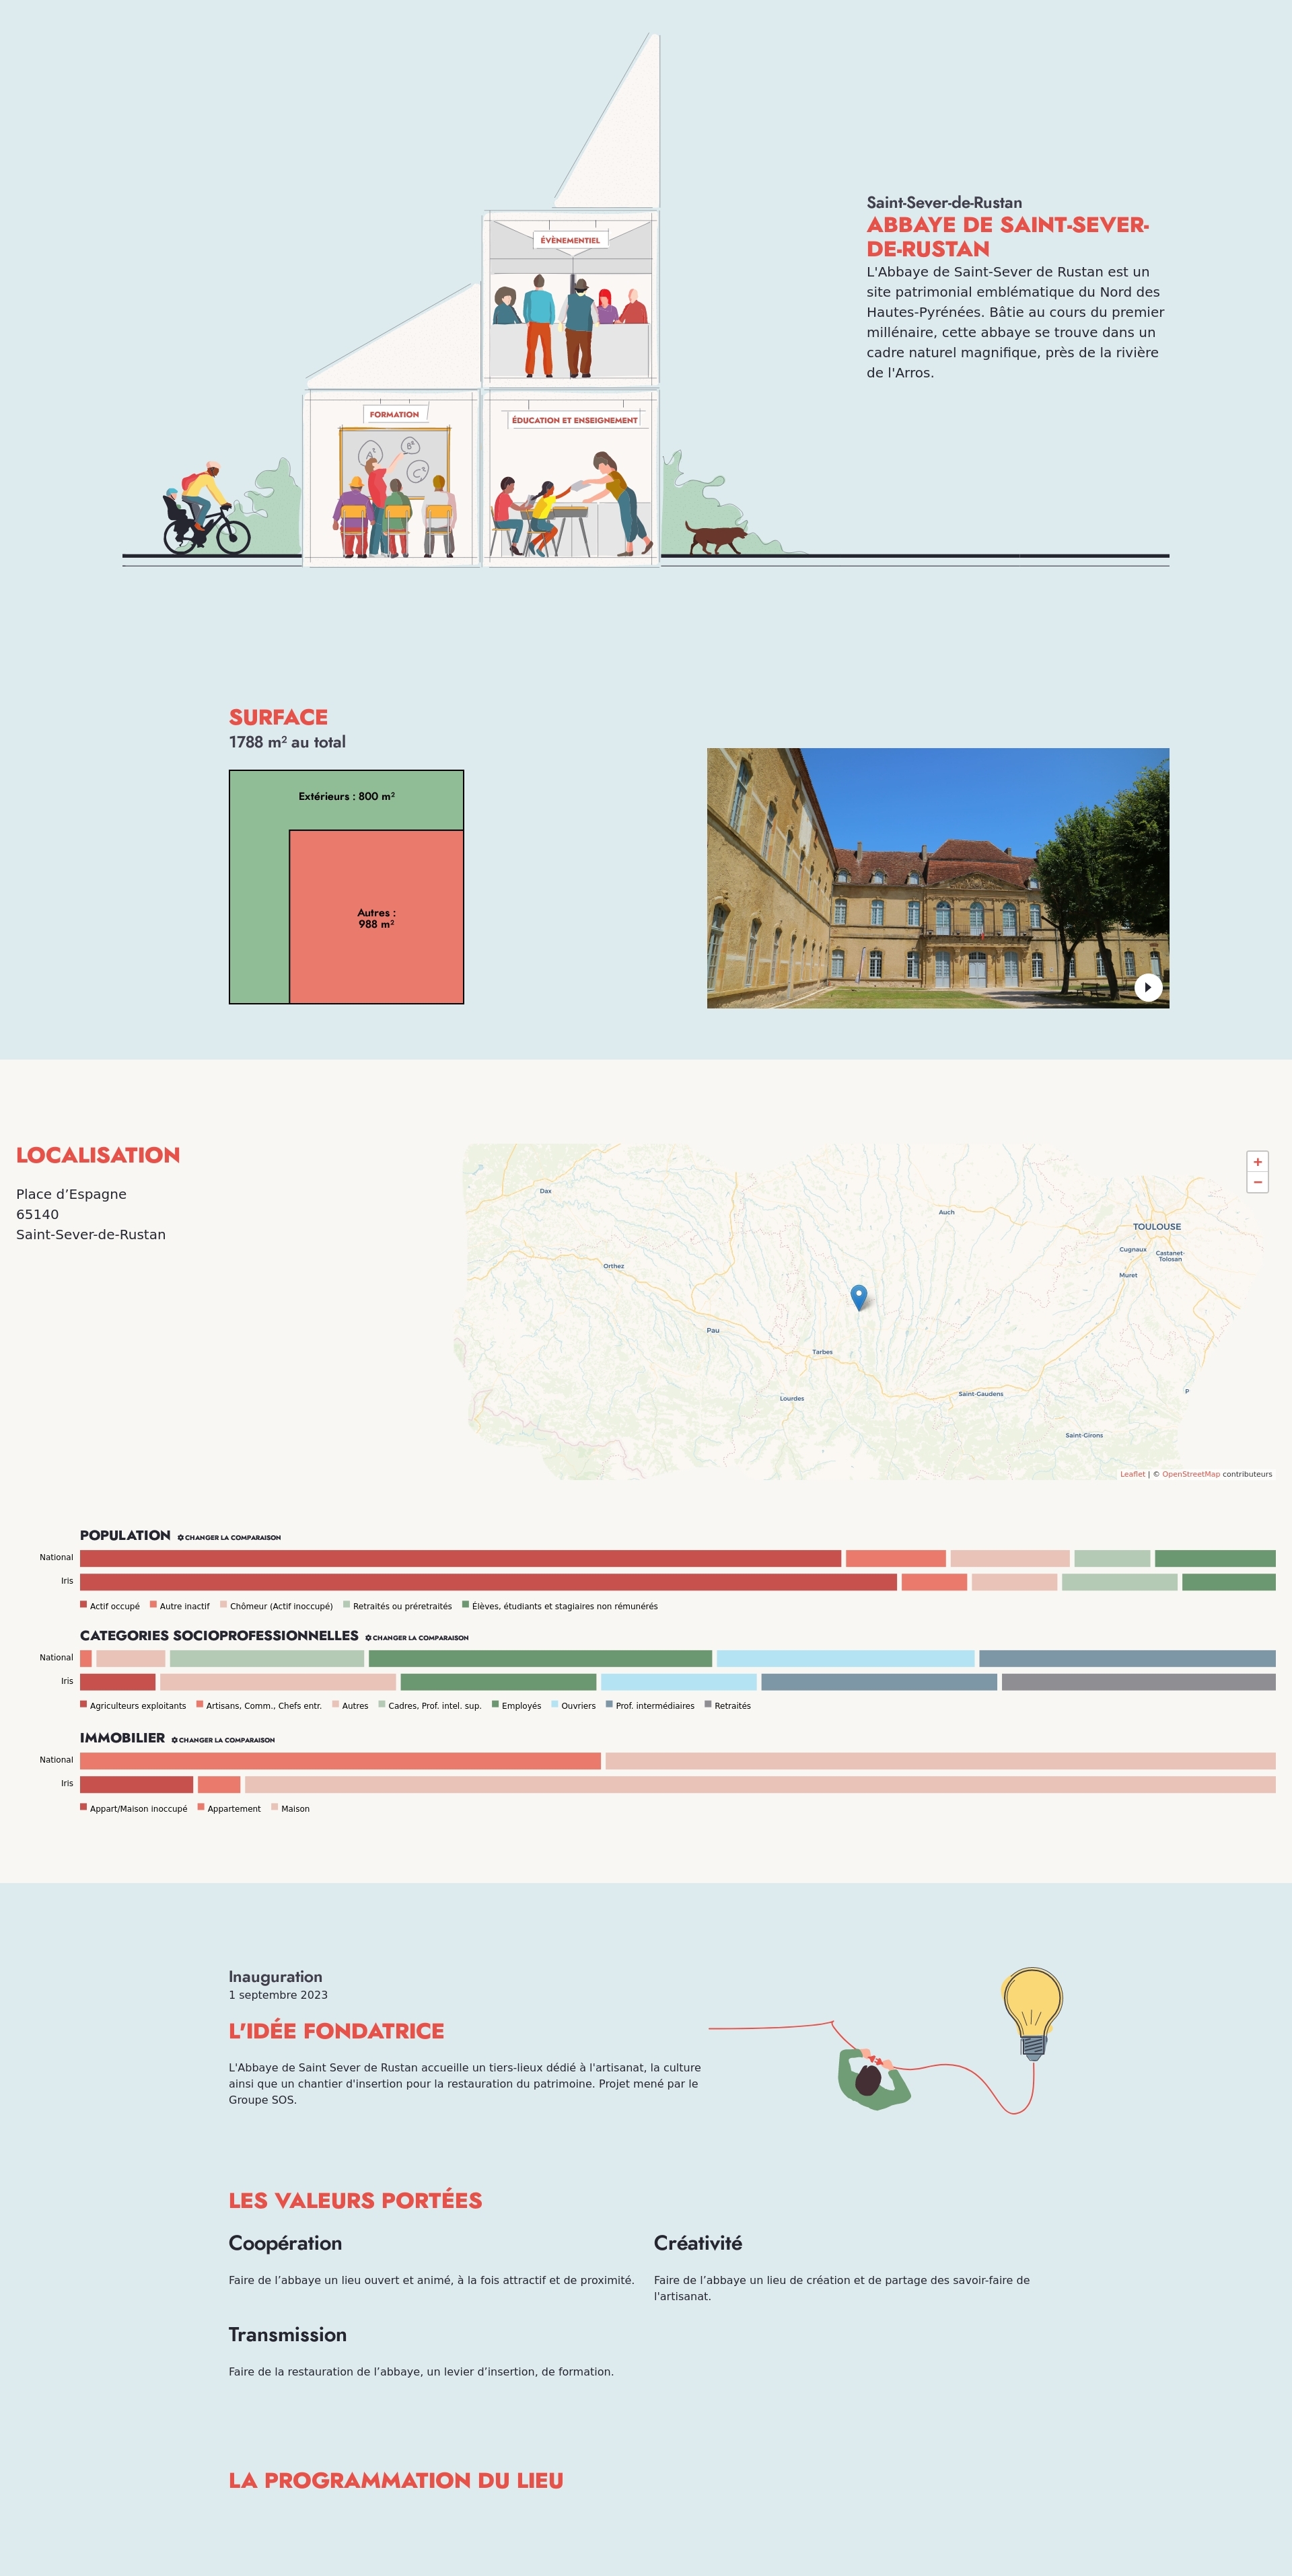This screenshot has height=2576, width=1292.
Task: Click the Évènementiel room illustration
Action: click(570, 300)
